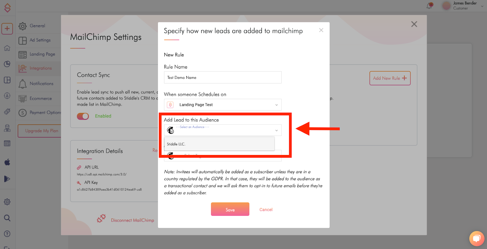Click the sidebar settings gear icon
The height and width of the screenshot is (249, 487).
coord(7,202)
